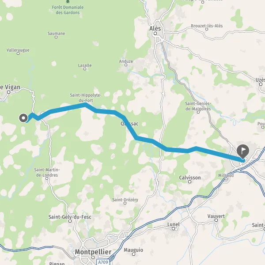The height and width of the screenshot is (265, 265).
Task: Click the destination flag marker pin
Action: point(242,151)
